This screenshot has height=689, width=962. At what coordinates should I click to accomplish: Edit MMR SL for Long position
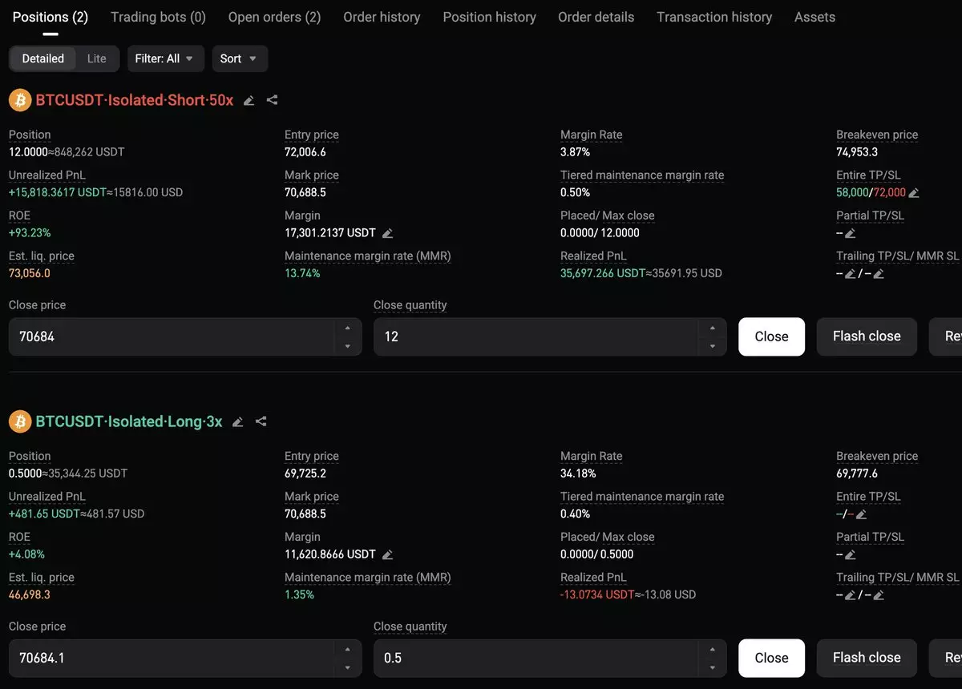pyautogui.click(x=879, y=595)
